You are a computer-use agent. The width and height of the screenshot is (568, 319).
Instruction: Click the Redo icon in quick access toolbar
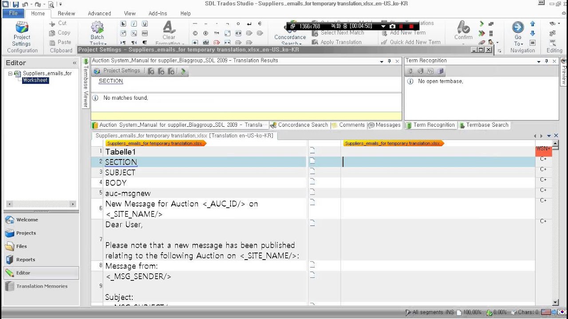[x=37, y=4]
